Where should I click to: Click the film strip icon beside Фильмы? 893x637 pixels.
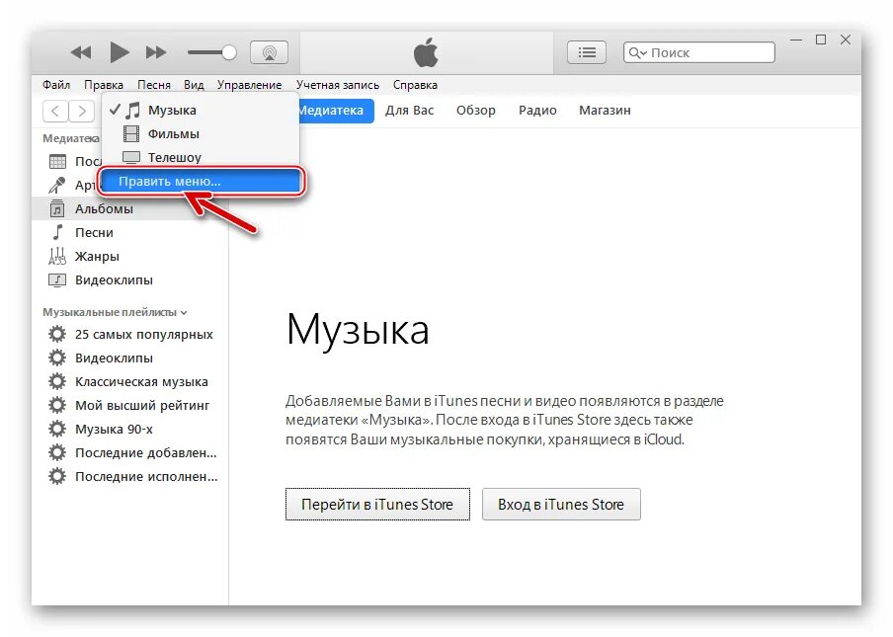[x=131, y=133]
